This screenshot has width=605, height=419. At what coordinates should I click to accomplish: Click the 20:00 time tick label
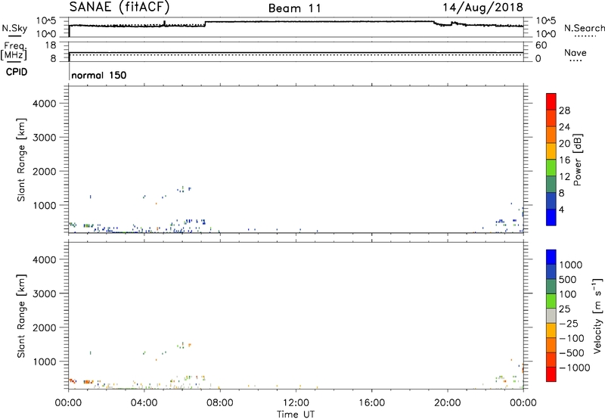(448, 403)
